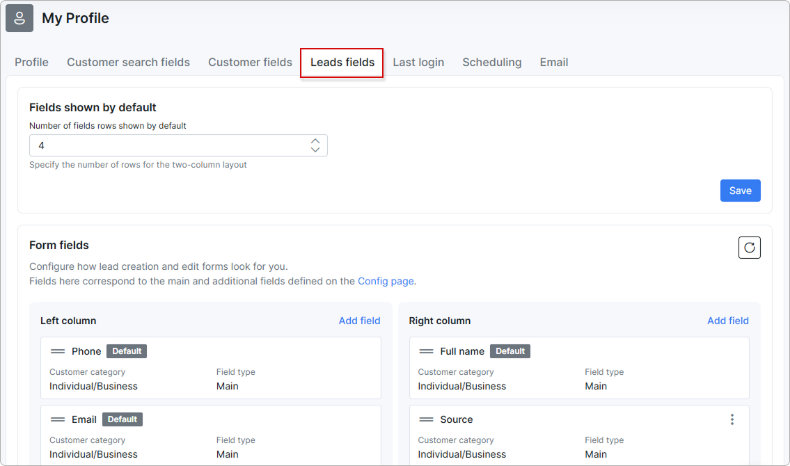Screen dimensions: 790x466
Task: Click the Default badge next to Email
Action: [123, 419]
